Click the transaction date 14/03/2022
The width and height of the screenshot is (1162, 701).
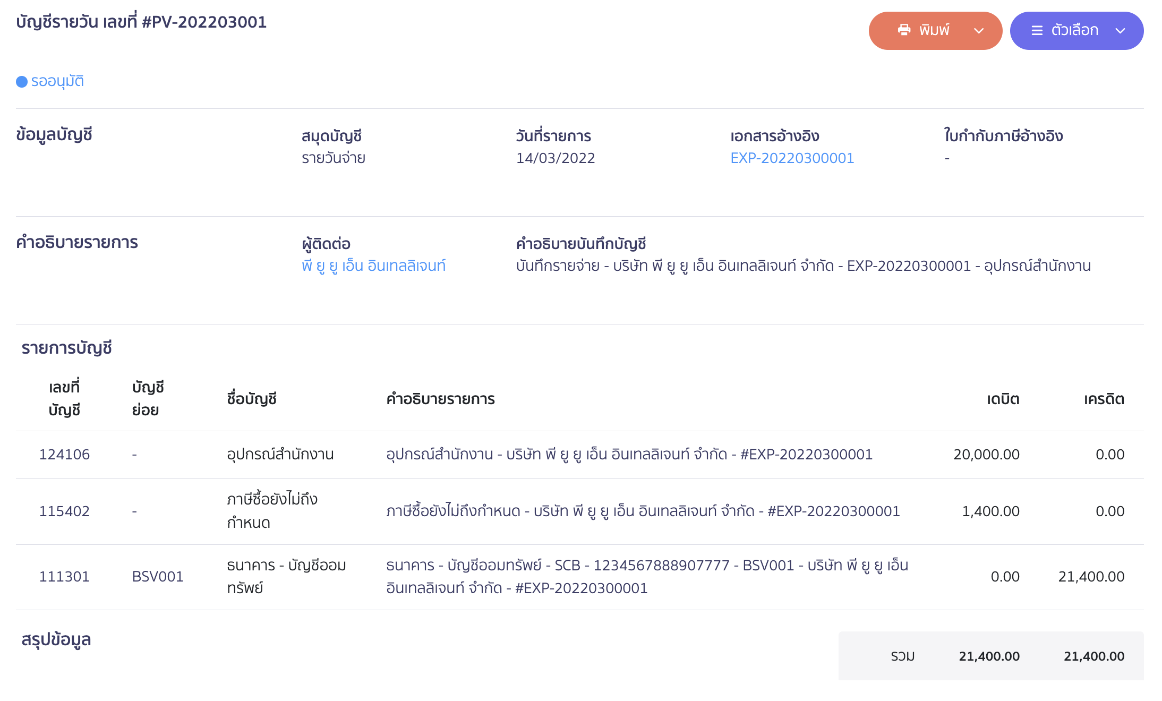point(556,158)
